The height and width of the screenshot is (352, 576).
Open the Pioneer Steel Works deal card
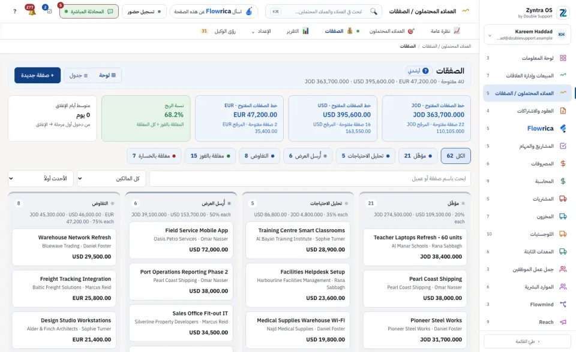[415, 330]
